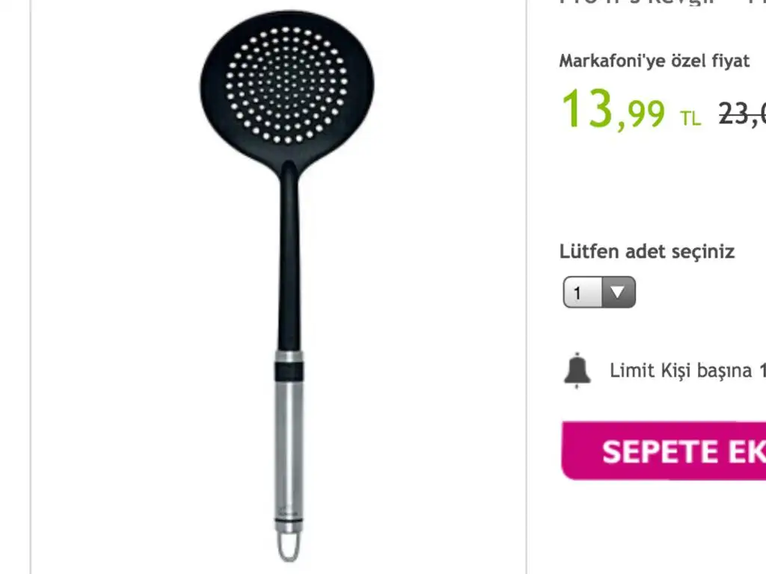This screenshot has height=574, width=766.
Task: Click the empty area below the price
Action: point(663,185)
